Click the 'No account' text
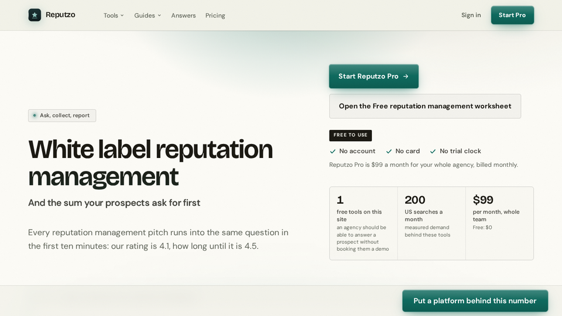562x316 pixels. [357, 151]
